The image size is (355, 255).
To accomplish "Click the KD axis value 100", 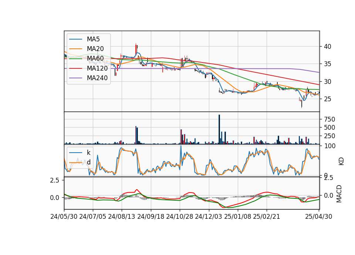I will click(329, 146).
